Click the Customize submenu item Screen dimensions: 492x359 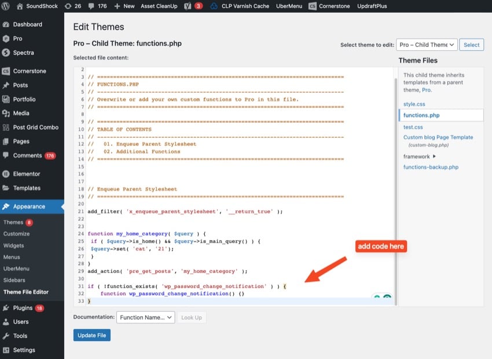(16, 234)
